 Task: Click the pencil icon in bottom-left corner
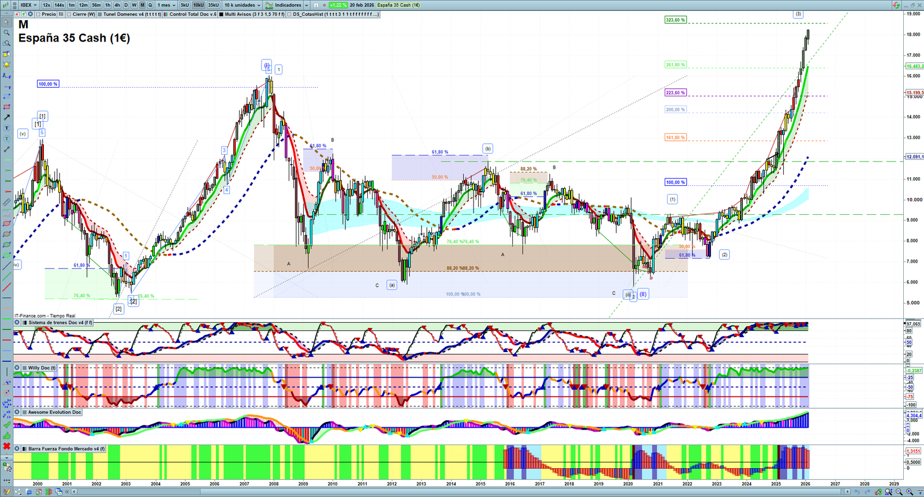click(6, 492)
